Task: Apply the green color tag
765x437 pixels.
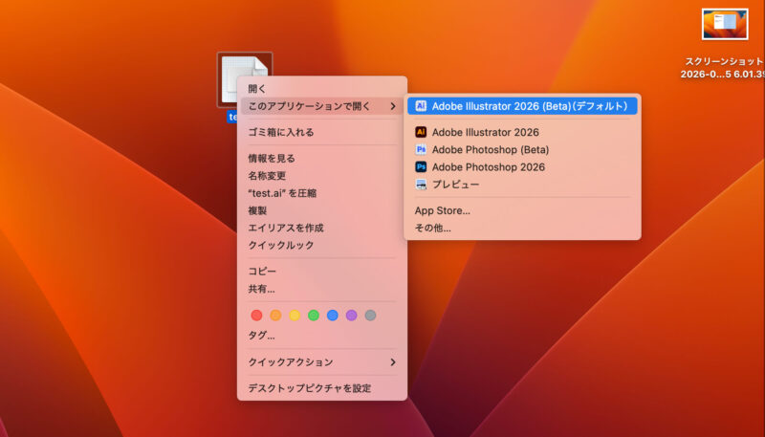Action: click(314, 315)
